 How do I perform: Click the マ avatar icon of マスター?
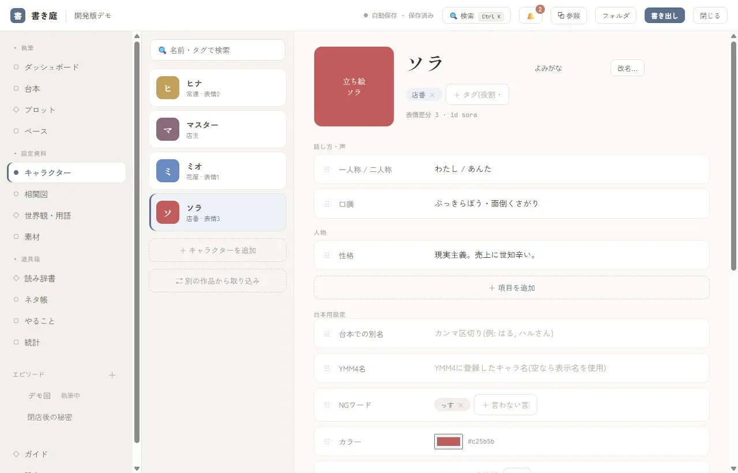(x=168, y=129)
